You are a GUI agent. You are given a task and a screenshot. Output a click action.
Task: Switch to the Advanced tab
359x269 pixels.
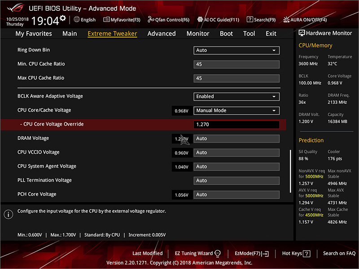162,33
